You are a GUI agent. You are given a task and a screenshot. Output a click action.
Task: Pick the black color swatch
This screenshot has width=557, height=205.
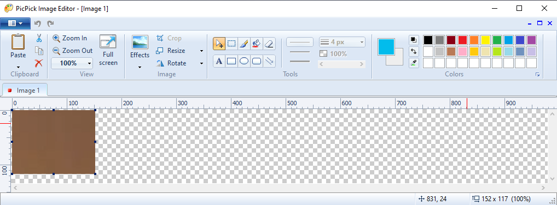click(x=428, y=40)
